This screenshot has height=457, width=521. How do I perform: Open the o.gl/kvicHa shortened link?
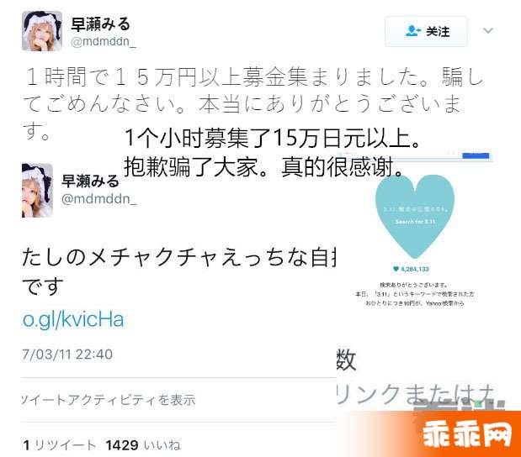coord(73,319)
